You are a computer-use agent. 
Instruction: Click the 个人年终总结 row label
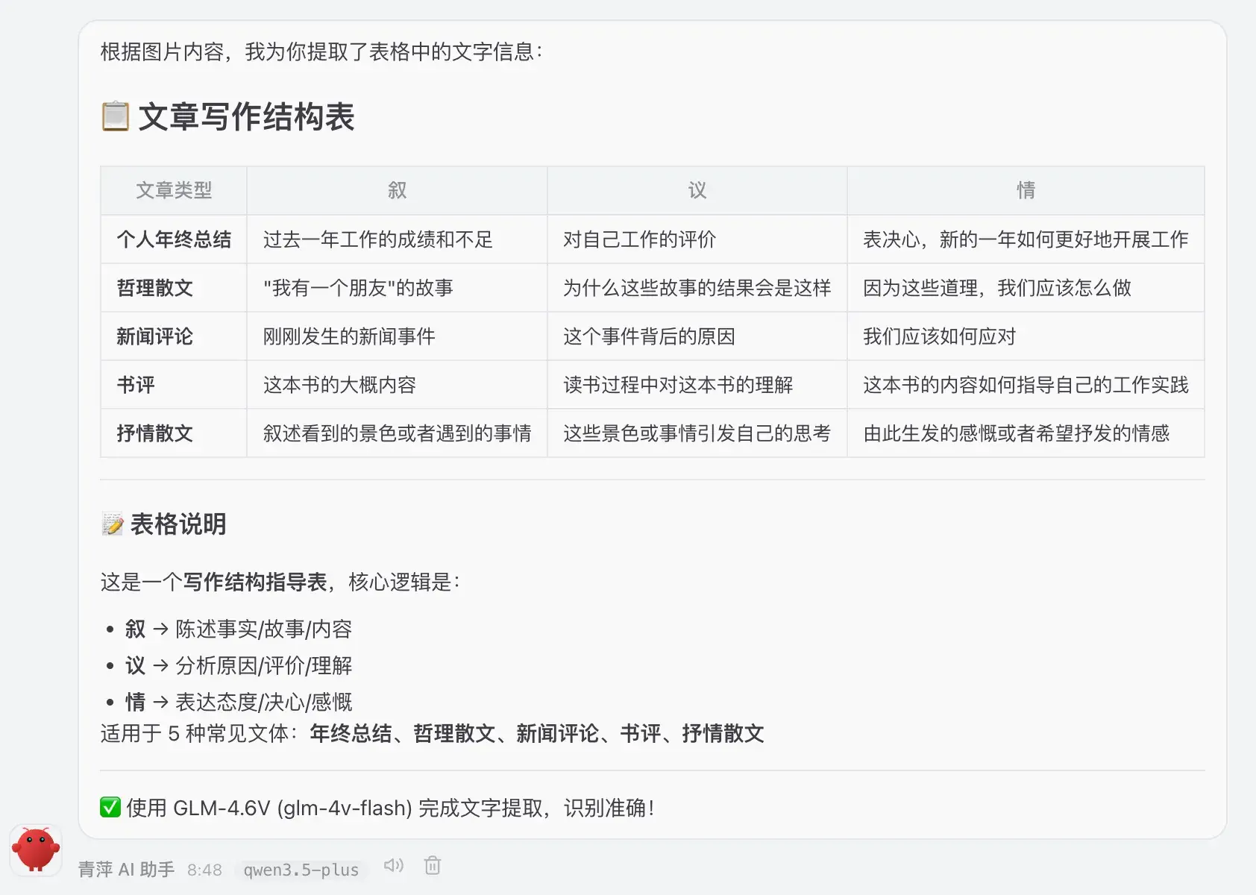coord(174,239)
